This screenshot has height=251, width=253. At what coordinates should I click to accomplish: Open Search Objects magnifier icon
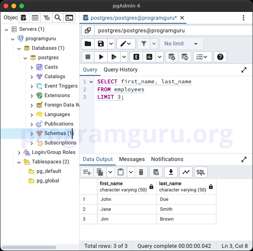tap(58, 18)
